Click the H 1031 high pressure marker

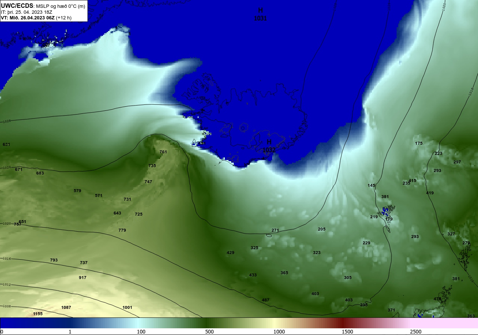click(260, 14)
